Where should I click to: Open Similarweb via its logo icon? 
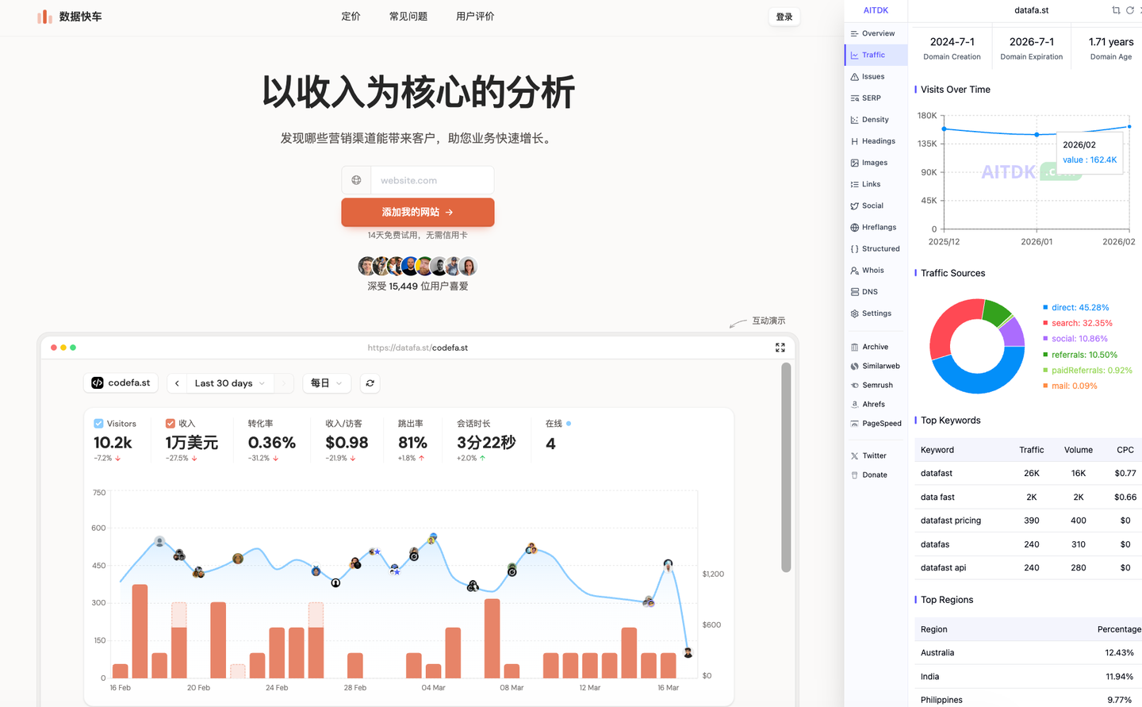click(854, 366)
